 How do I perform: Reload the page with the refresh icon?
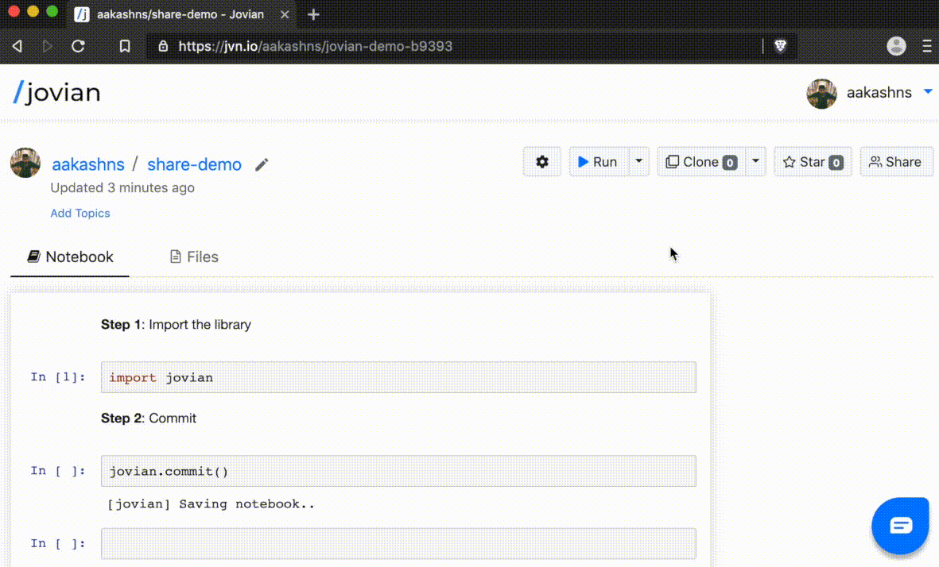click(x=78, y=46)
